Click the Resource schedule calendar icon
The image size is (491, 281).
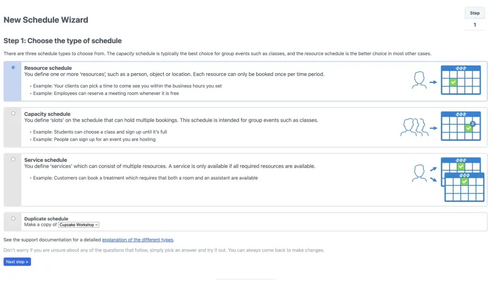click(x=460, y=80)
